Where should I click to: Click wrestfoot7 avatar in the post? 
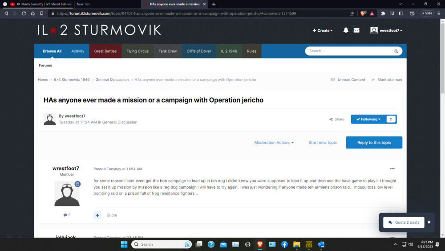[67, 193]
